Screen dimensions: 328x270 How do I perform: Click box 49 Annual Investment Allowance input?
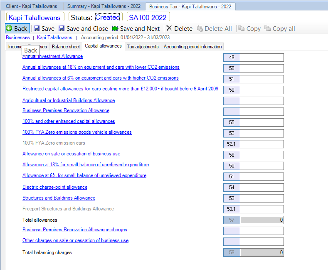262,57
